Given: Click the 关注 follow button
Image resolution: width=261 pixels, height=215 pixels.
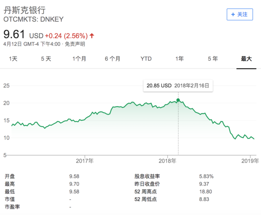Looking at the screenshot, I should [x=239, y=14].
